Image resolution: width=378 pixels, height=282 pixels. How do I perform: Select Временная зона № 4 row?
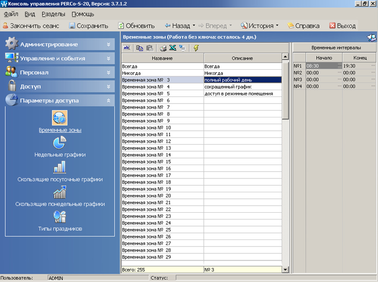point(163,87)
